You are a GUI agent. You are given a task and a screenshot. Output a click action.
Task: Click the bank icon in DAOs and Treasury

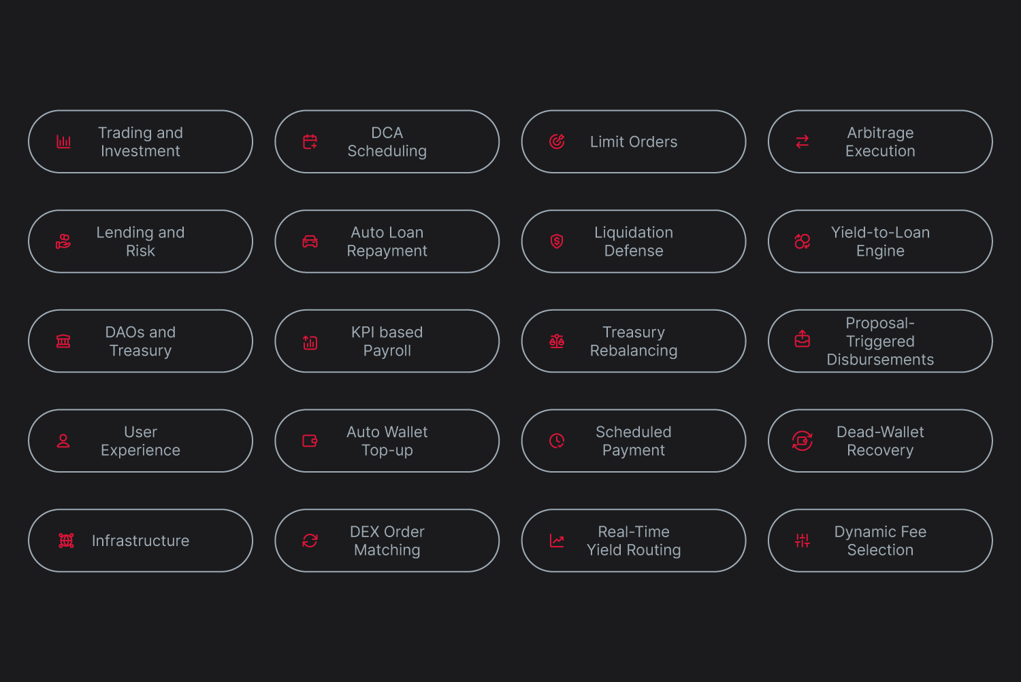pos(63,341)
